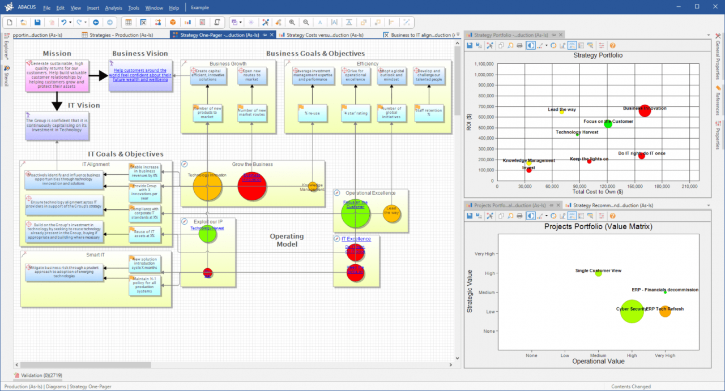Click the New document icon in main toolbar
The height and width of the screenshot is (391, 725).
[10, 22]
